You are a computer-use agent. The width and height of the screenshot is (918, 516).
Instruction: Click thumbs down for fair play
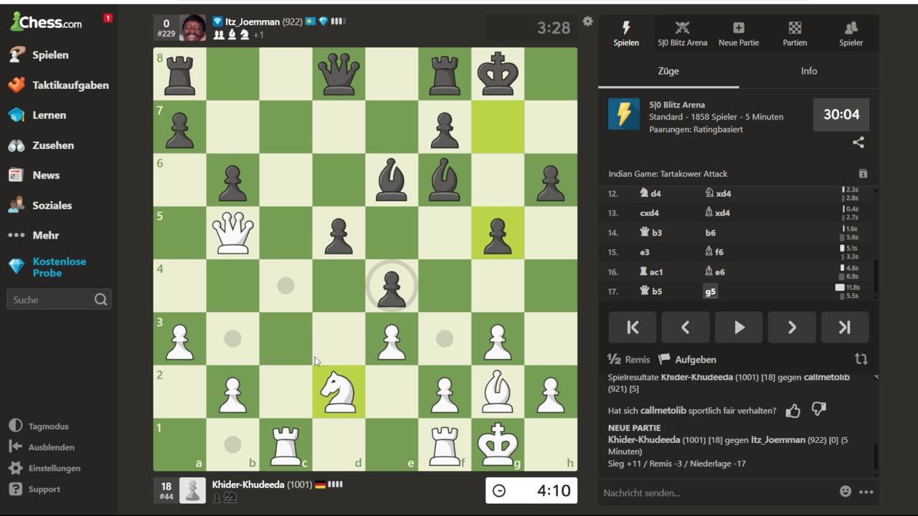click(818, 409)
